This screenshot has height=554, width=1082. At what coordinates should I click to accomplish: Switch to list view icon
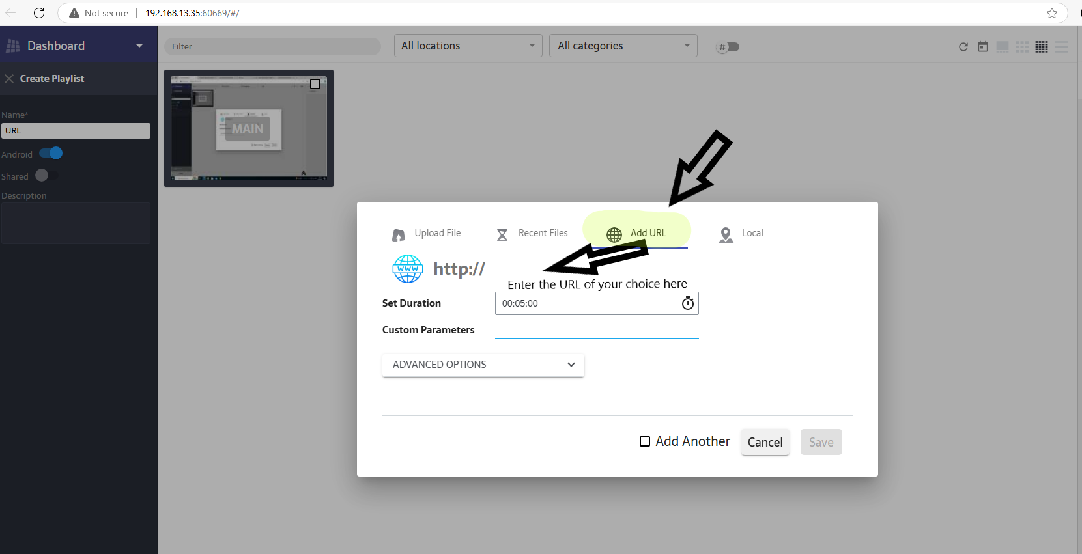pyautogui.click(x=1061, y=47)
